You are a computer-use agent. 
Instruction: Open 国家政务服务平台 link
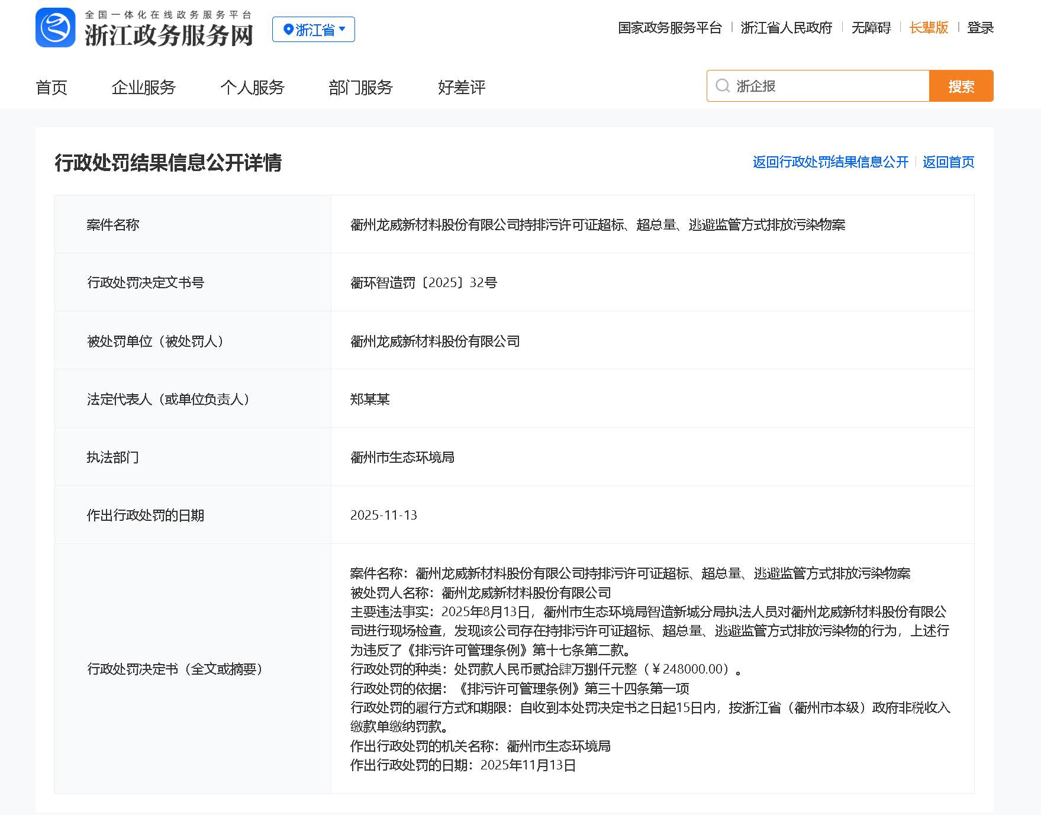point(670,28)
